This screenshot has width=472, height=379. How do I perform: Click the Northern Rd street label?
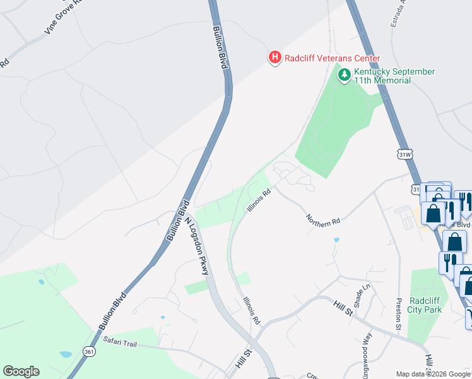323,220
